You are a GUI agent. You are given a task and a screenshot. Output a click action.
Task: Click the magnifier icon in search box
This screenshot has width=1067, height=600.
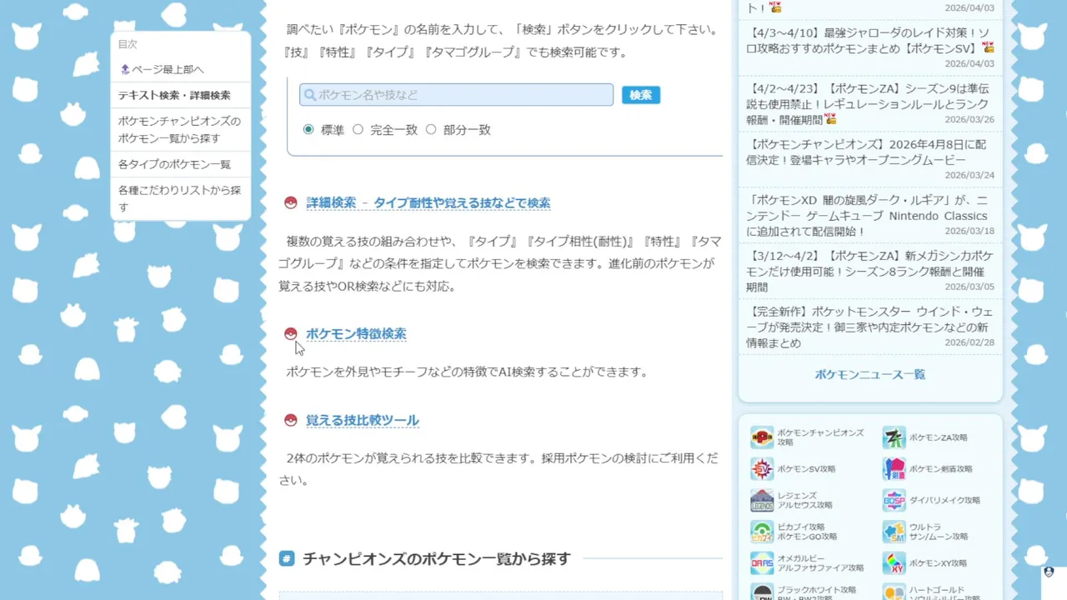click(310, 95)
